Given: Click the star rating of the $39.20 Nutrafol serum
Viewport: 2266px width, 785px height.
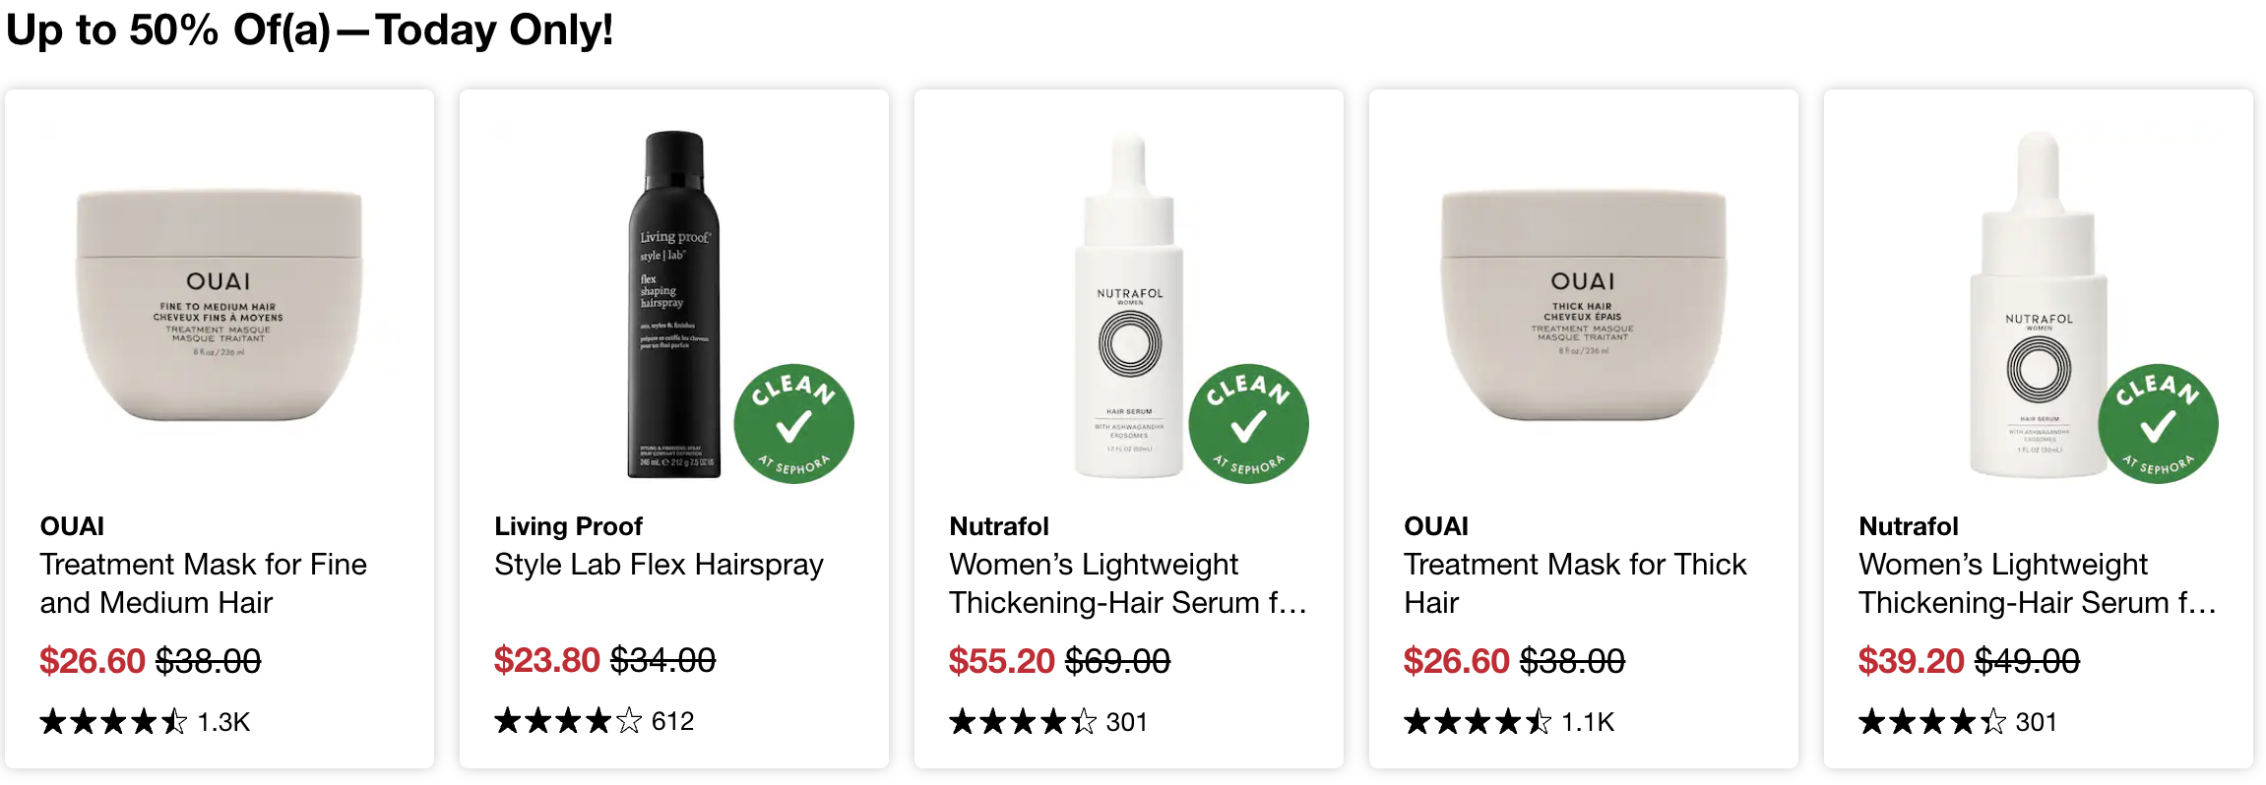Looking at the screenshot, I should tap(1932, 722).
